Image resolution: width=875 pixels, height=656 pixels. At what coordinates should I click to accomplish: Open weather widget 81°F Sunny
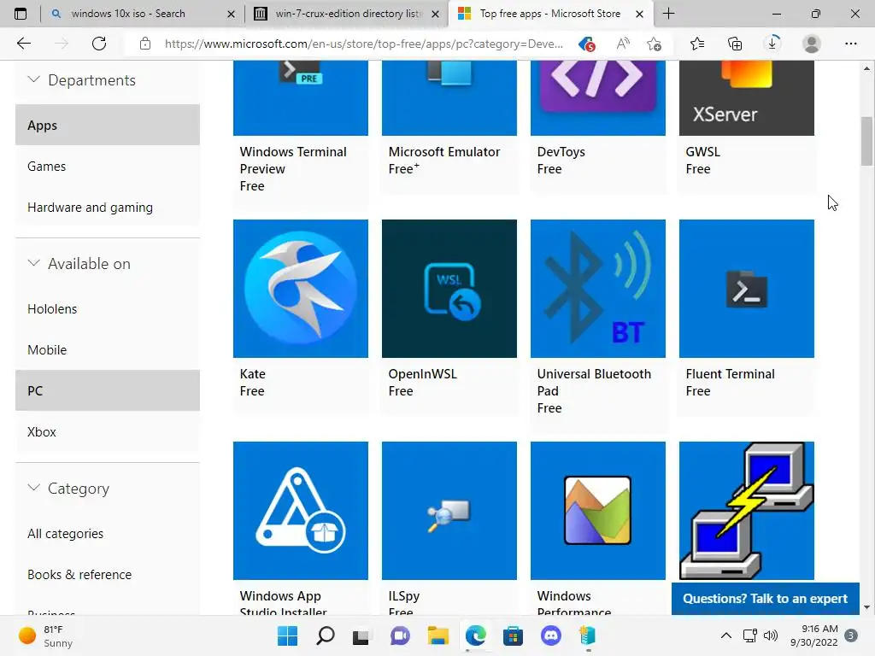pos(46,635)
